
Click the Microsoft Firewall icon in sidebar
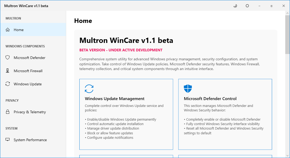coord(8,71)
